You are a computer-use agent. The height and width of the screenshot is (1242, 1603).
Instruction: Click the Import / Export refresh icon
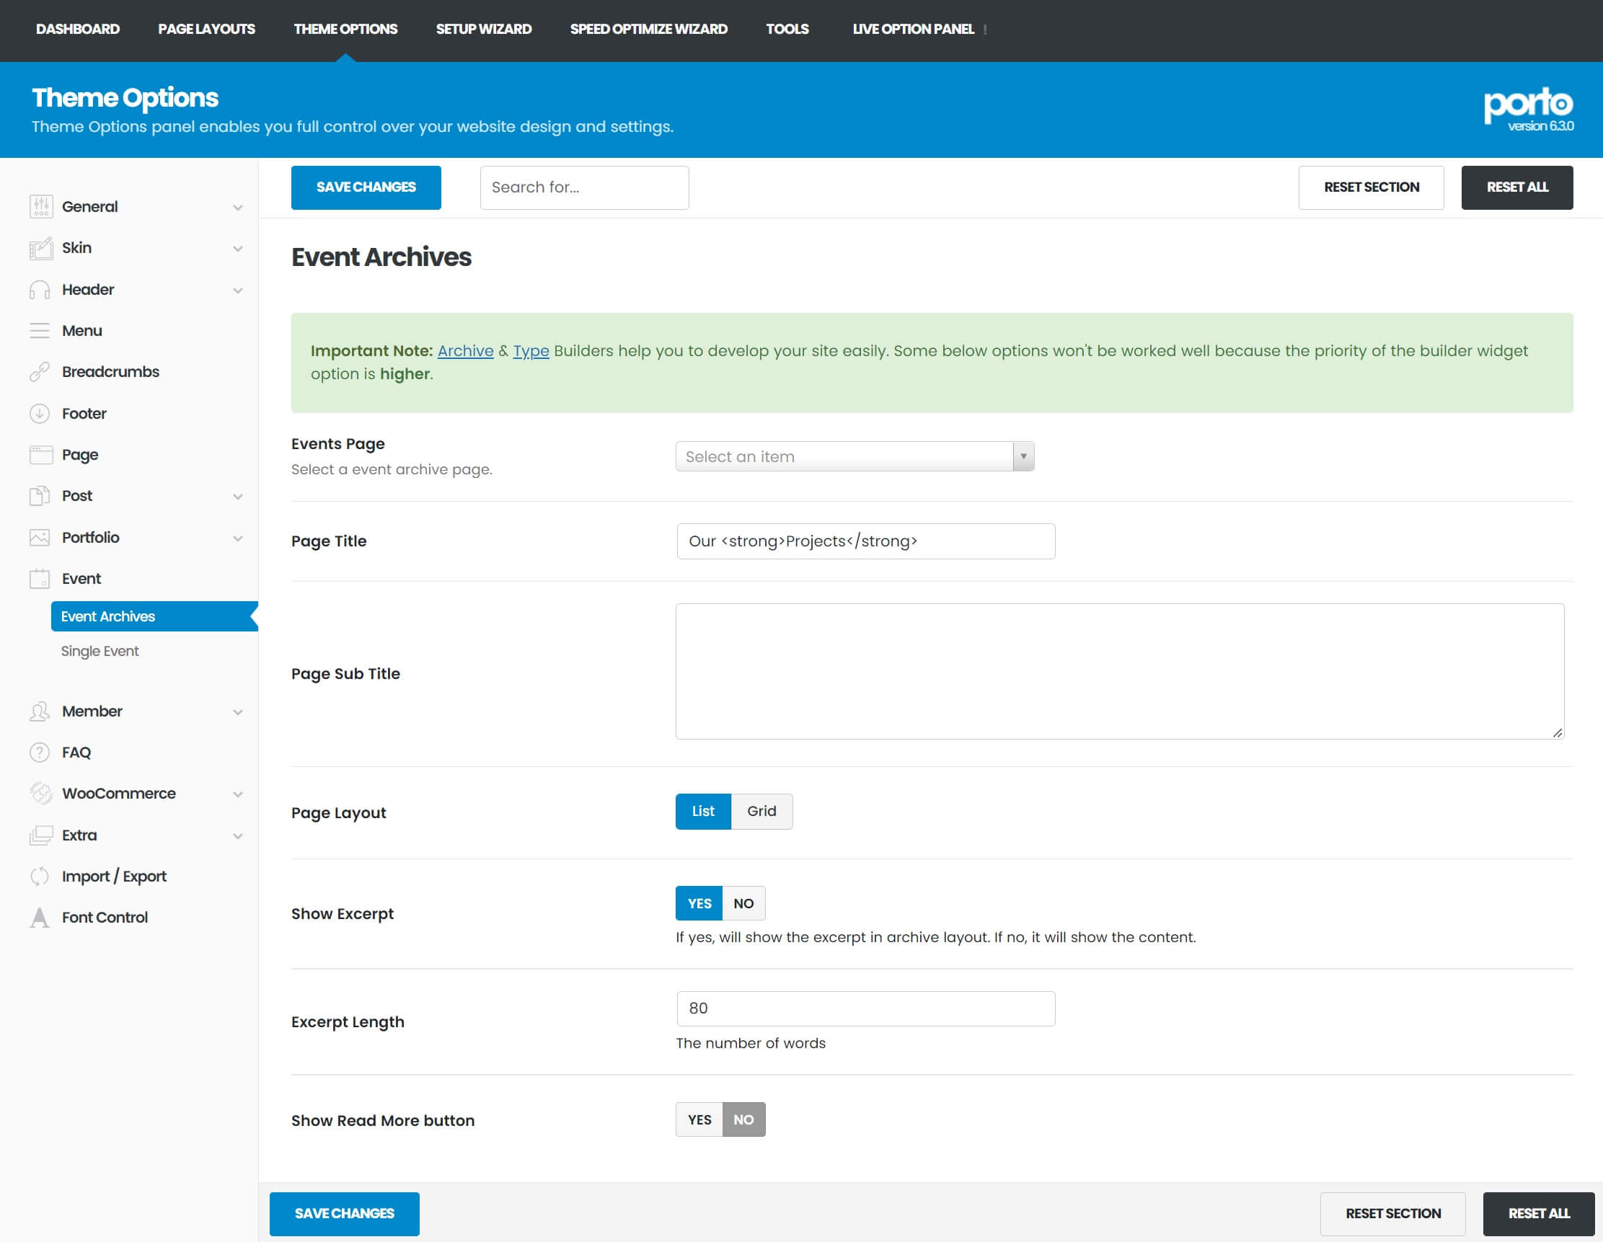pos(40,877)
